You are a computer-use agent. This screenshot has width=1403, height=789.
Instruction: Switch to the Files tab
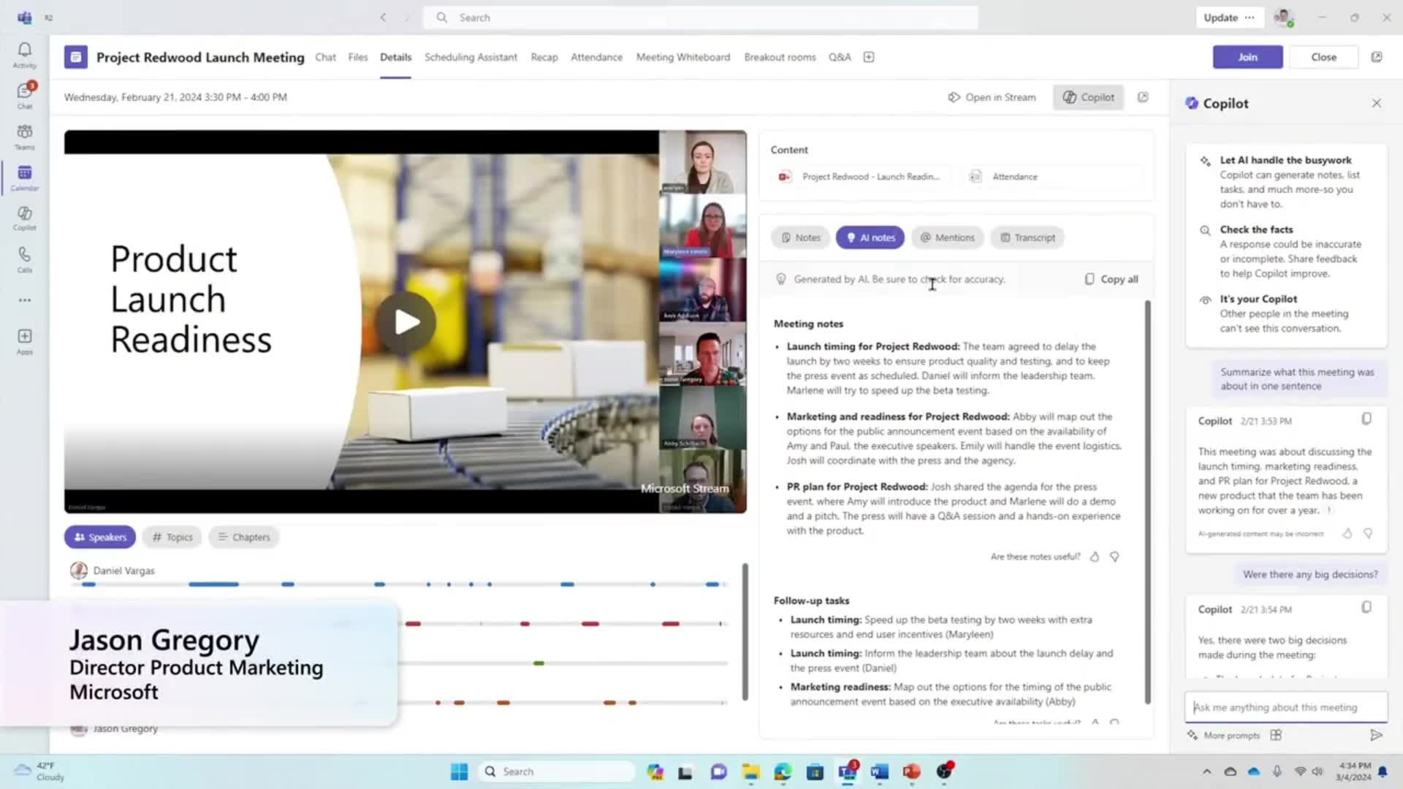point(358,57)
